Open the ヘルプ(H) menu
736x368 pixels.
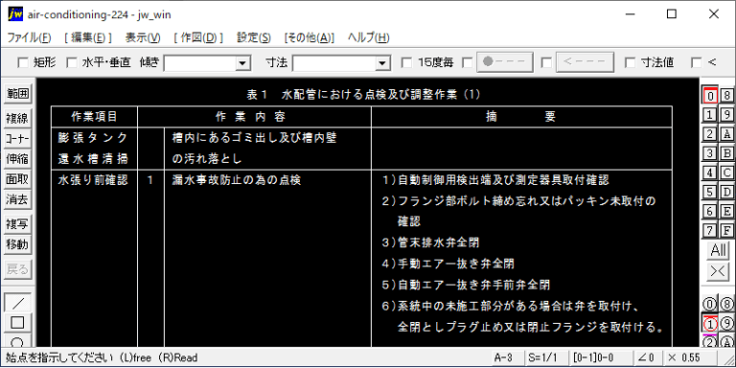[x=369, y=38]
